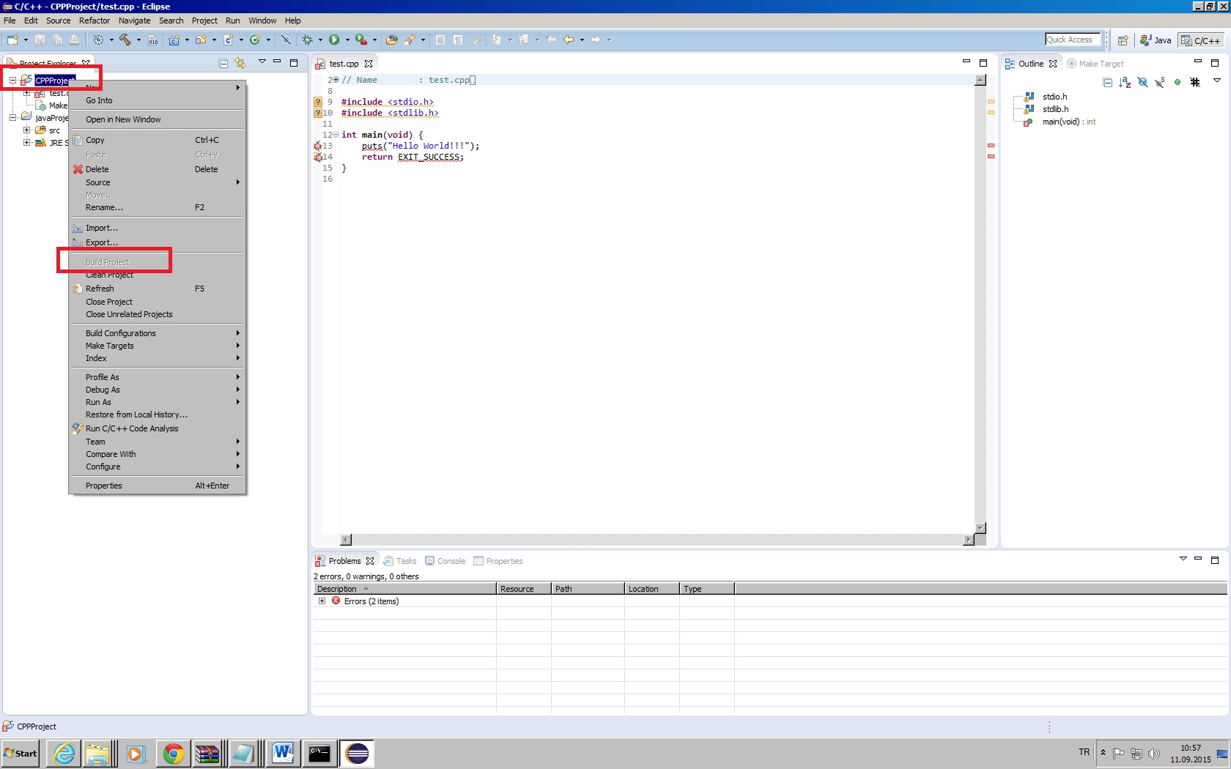Screen dimensions: 1231x769
Task: Click the C/C++ perspective button
Action: click(x=1200, y=40)
